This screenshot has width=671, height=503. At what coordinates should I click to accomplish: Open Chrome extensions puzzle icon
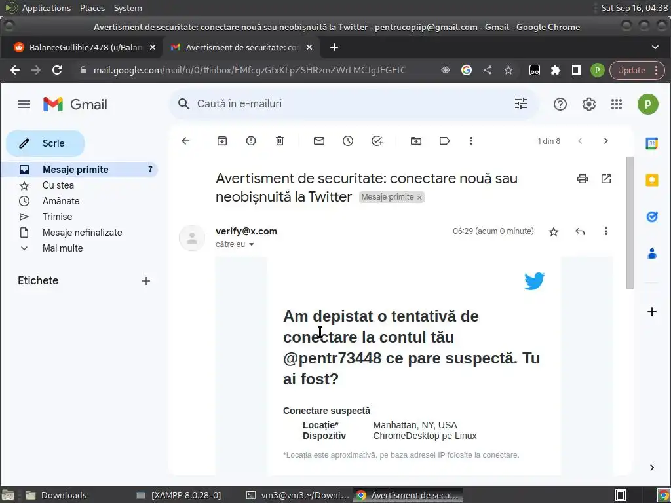tap(556, 70)
